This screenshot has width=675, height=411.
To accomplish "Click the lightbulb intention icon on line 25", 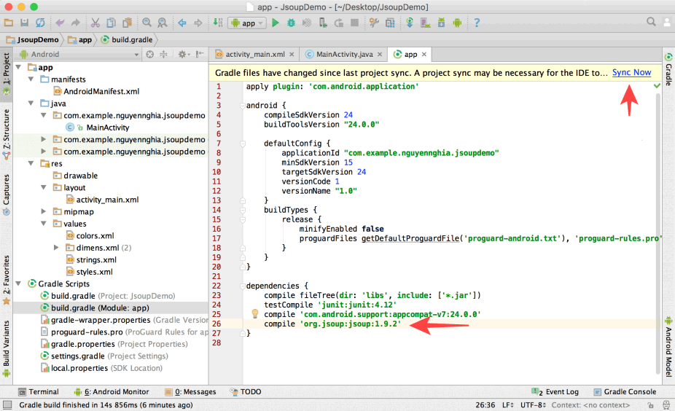I will [x=254, y=313].
